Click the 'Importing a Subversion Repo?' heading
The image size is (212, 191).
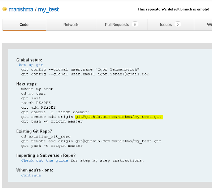coord(46,155)
